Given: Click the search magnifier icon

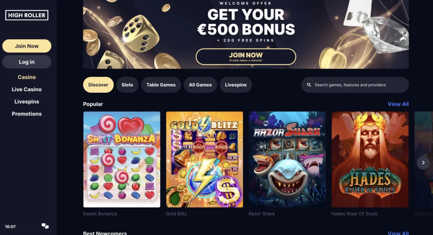Looking at the screenshot, I should 309,85.
